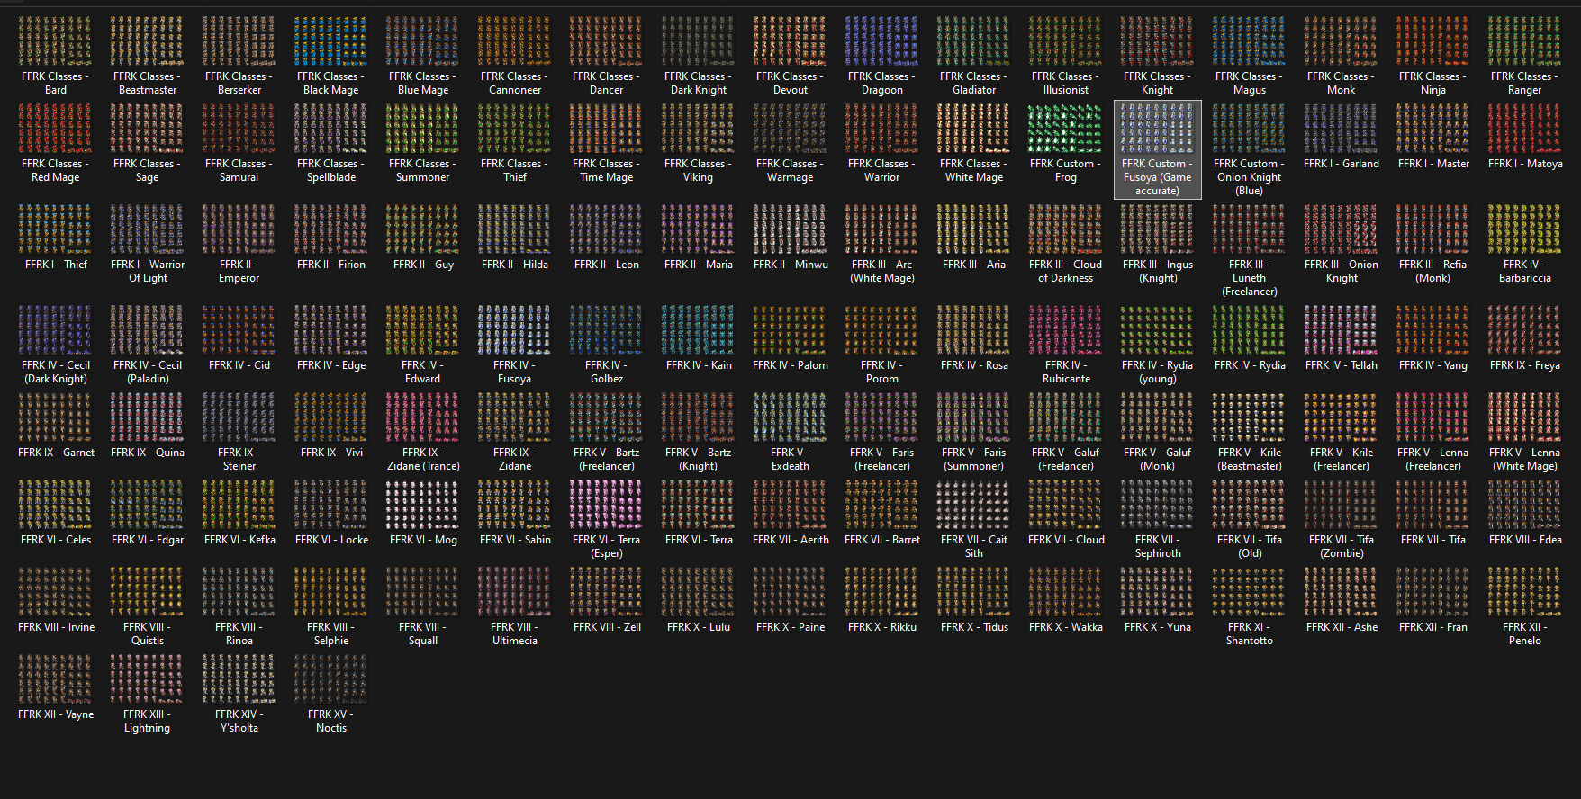Select the "FFRK IV - Rydia (young)" label
The width and height of the screenshot is (1581, 799).
[1158, 373]
